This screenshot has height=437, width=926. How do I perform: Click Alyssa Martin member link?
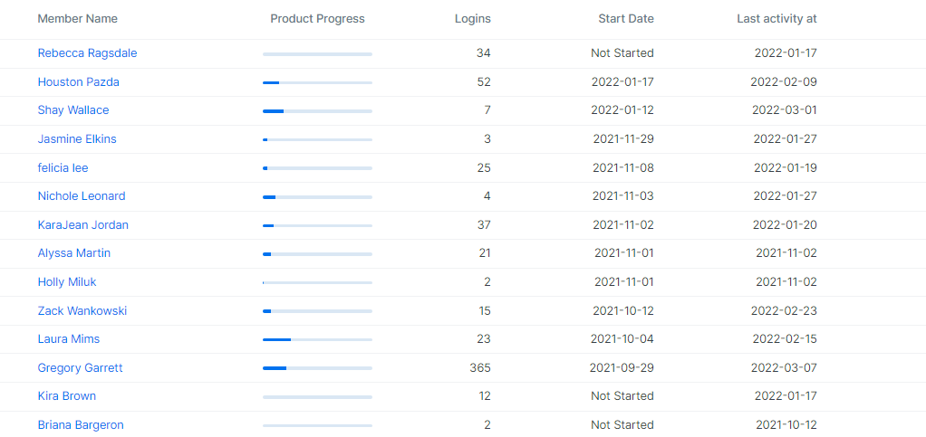73,253
